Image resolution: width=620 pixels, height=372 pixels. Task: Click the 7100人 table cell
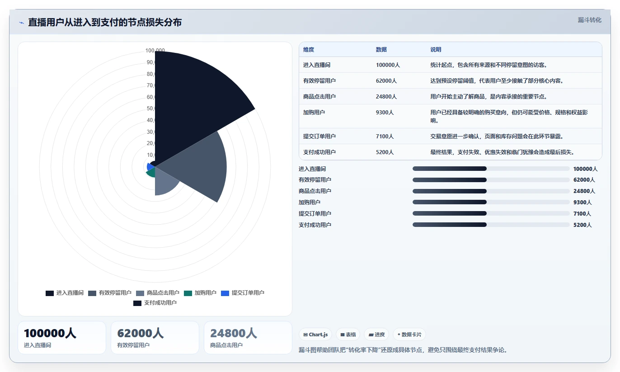coord(385,137)
